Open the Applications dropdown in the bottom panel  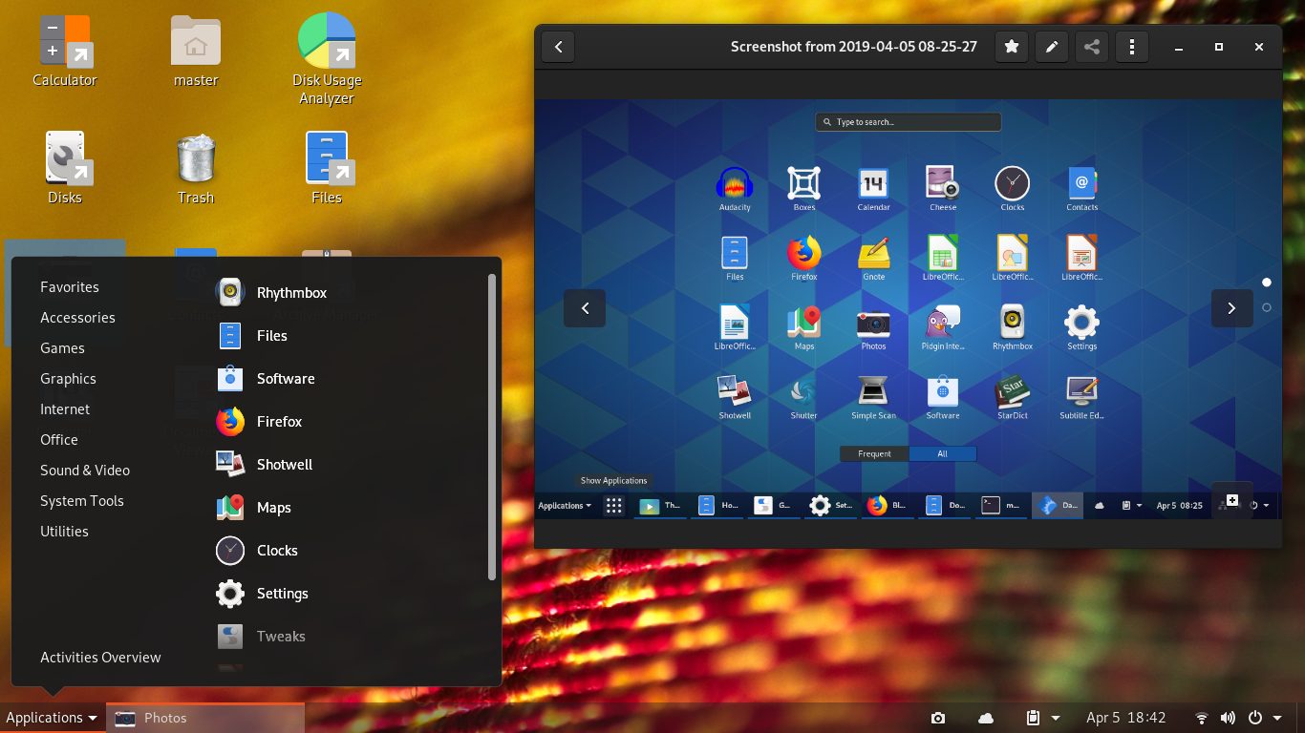point(52,718)
